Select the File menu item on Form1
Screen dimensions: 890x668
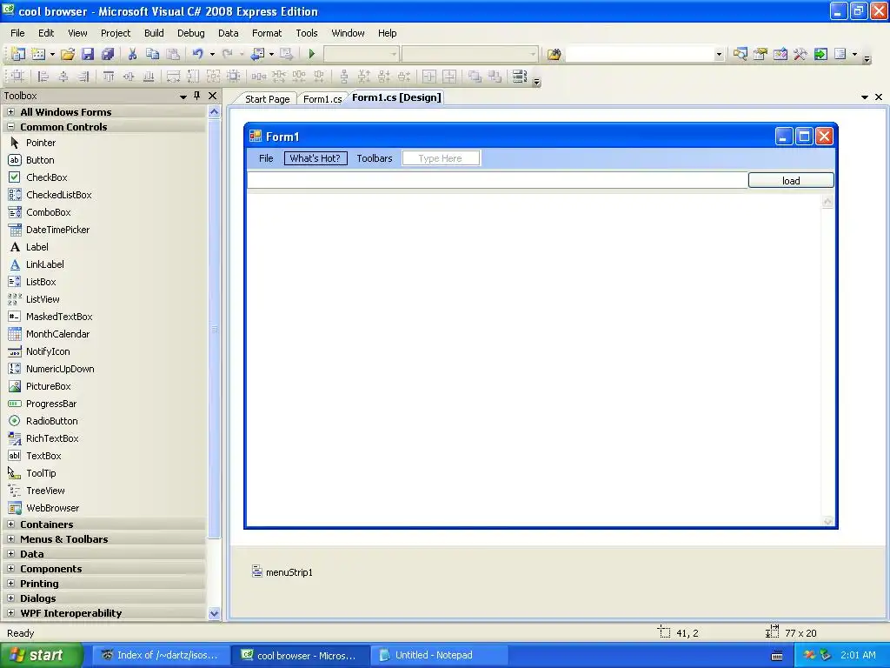(x=266, y=158)
